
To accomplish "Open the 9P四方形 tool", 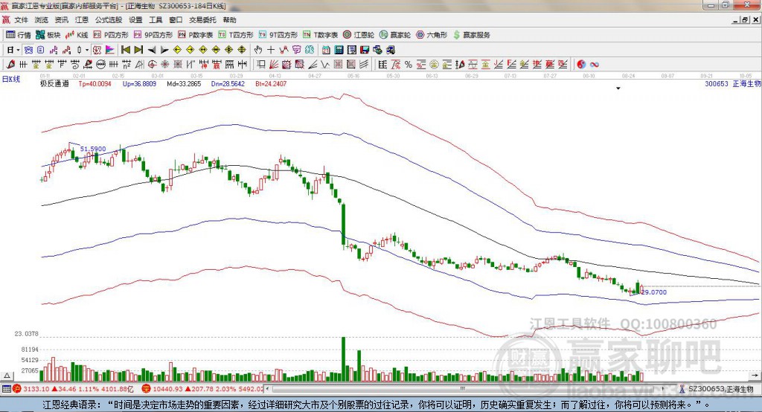I will [153, 35].
